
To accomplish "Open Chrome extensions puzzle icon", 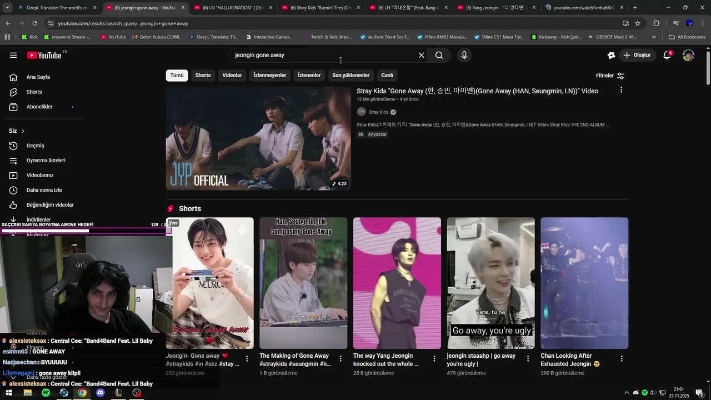I will tap(656, 23).
